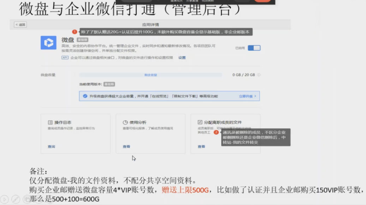Click the blue 微盘 app logo icon

pyautogui.click(x=49, y=42)
